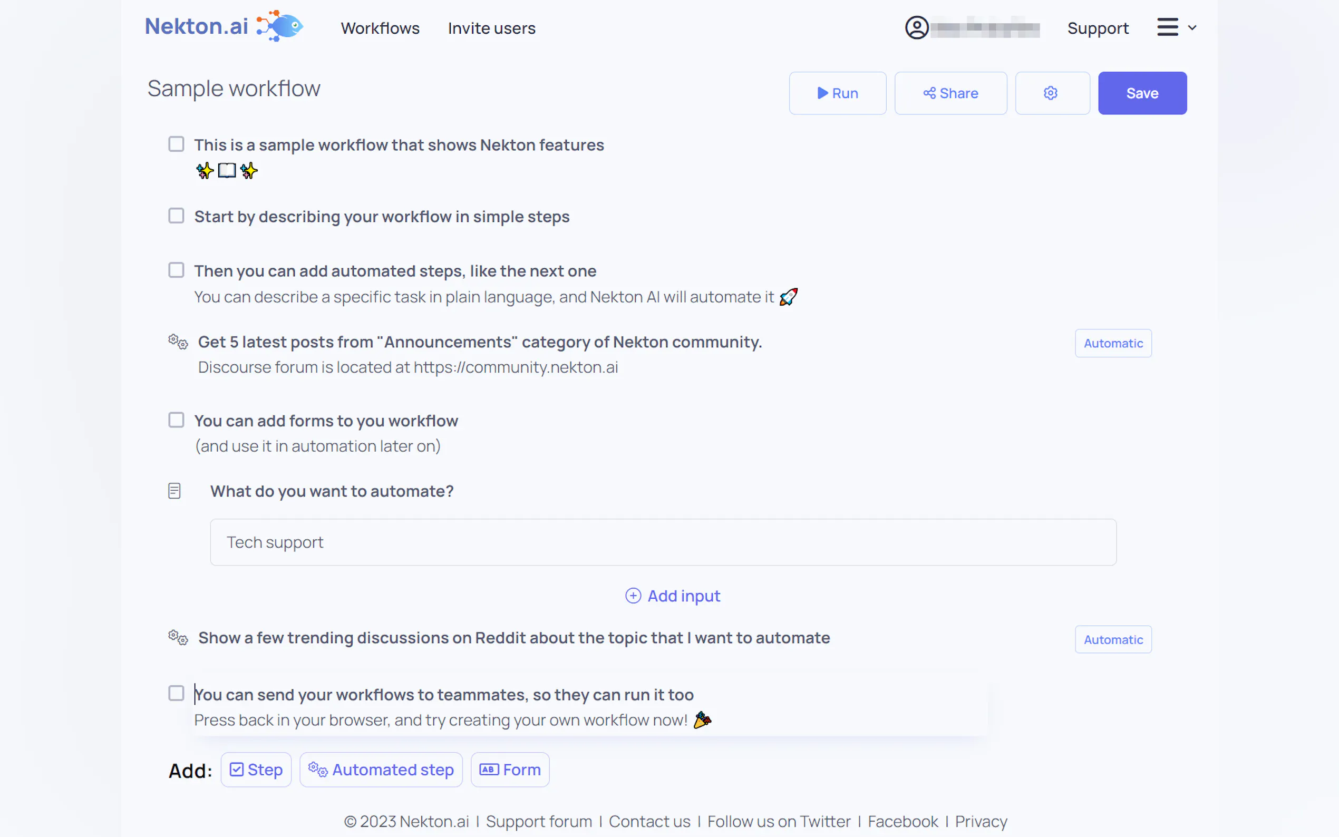The height and width of the screenshot is (837, 1339).
Task: Click the user profile avatar icon
Action: click(917, 28)
